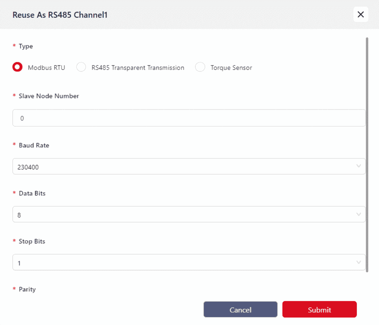
Task: Click the "Torque Sensor" label text
Action: (x=231, y=68)
